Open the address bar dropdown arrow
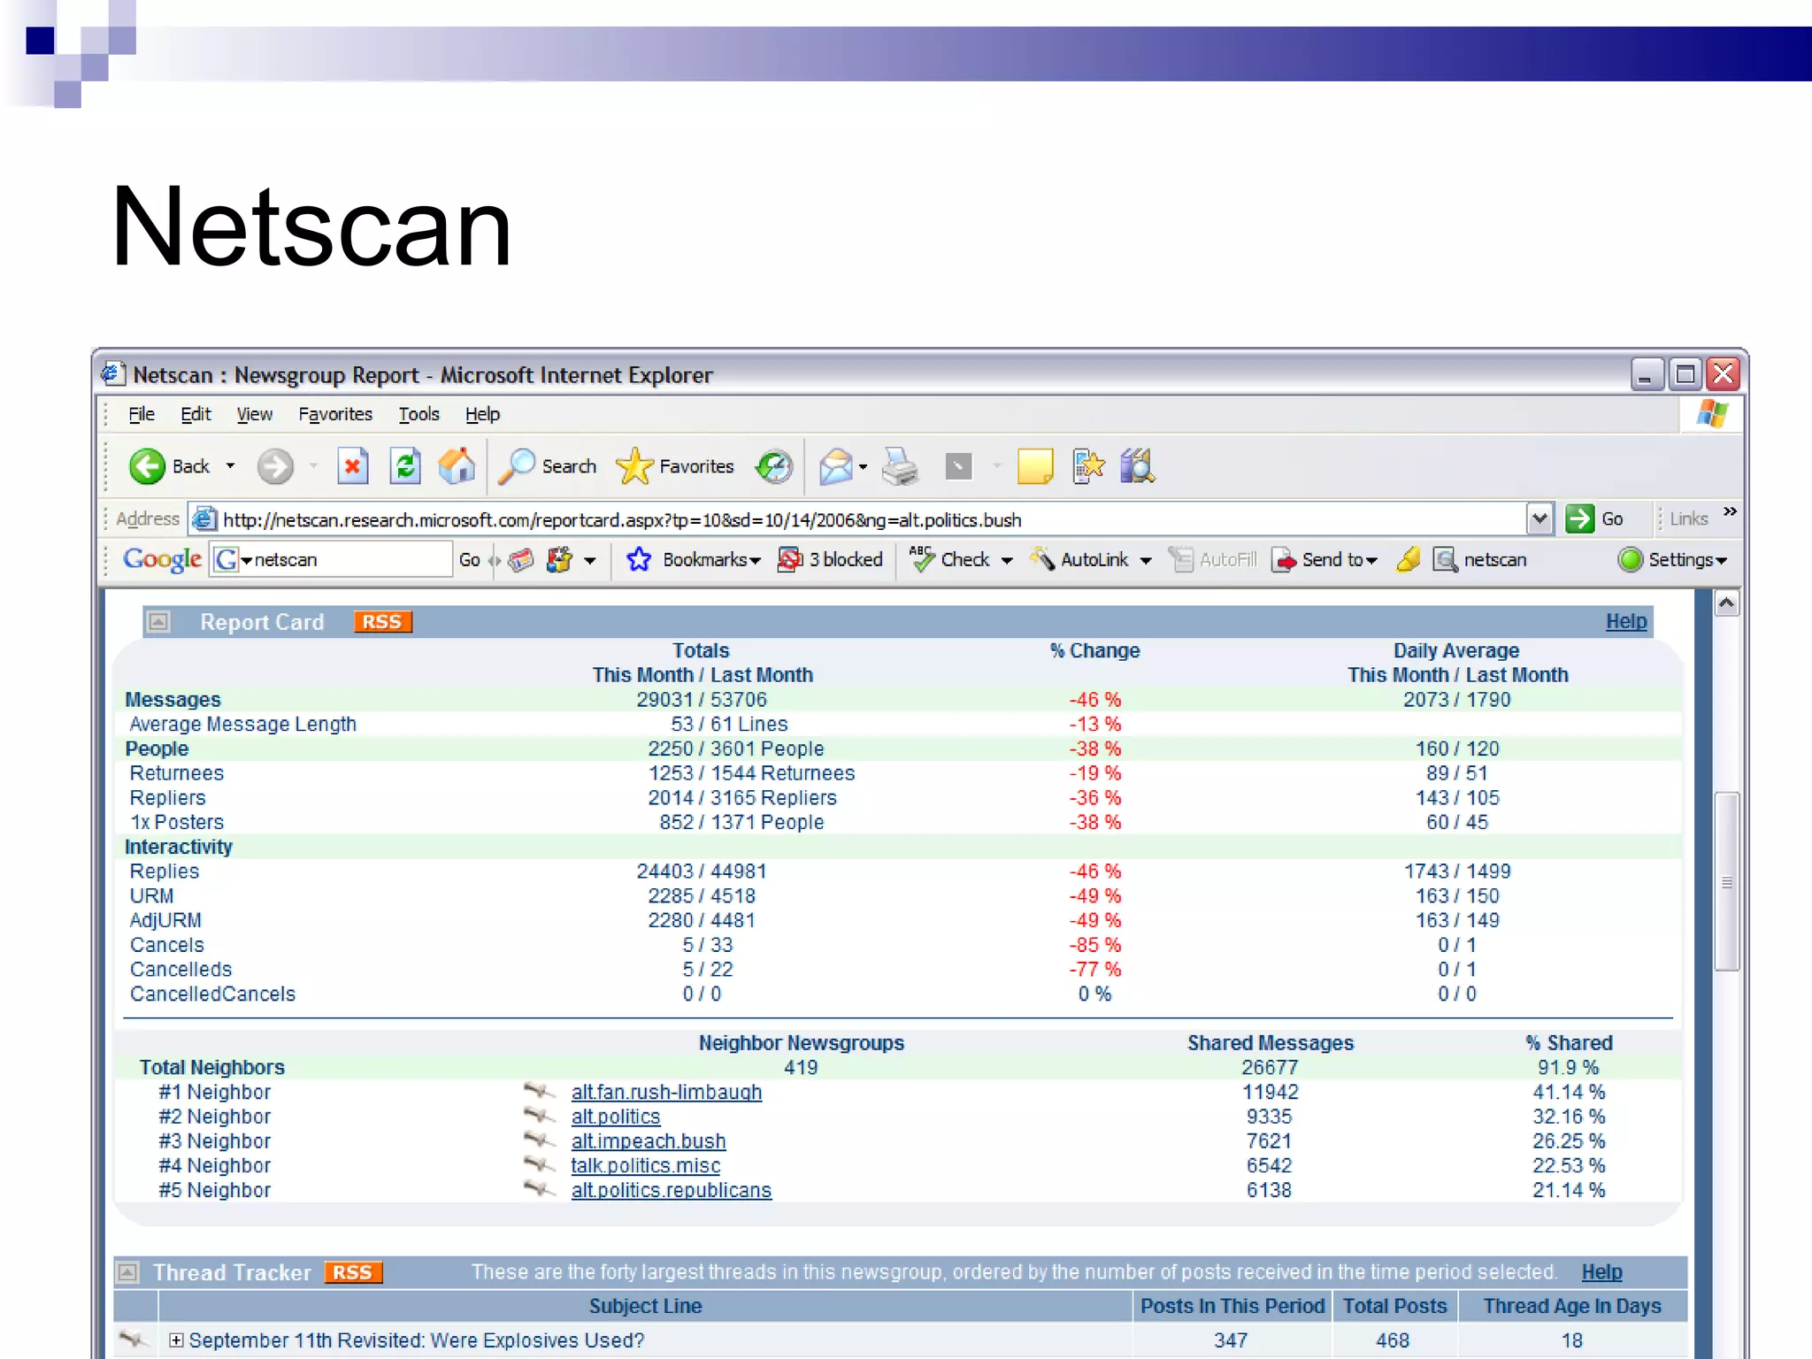The image size is (1812, 1359). [x=1539, y=518]
